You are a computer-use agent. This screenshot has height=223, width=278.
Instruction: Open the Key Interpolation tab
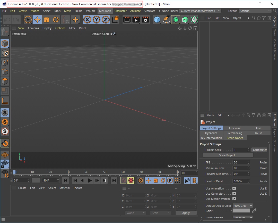(211, 138)
